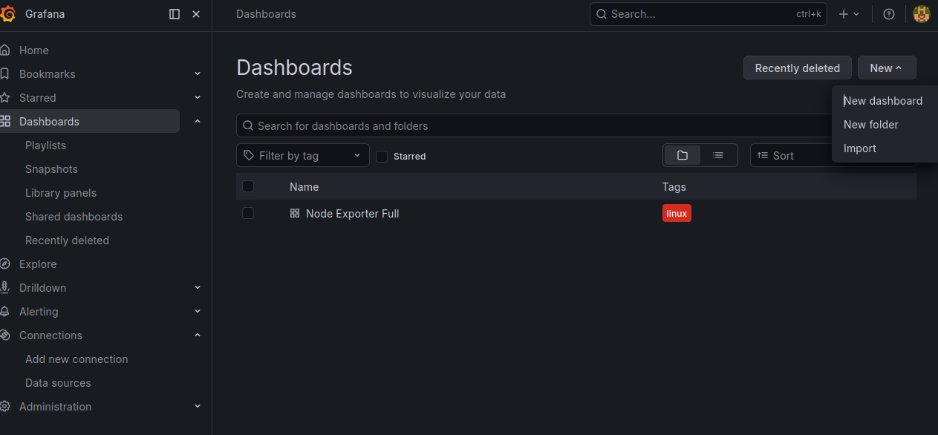Click the Alerting bell icon
The image size is (938, 435).
[5, 312]
